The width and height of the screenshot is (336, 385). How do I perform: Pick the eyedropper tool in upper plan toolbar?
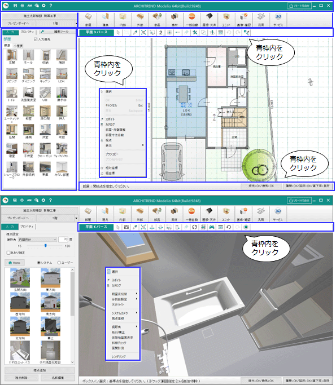pos(135,32)
